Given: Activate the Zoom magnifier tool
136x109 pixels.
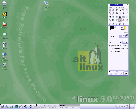Looking at the screenshot, I should coord(117,13).
